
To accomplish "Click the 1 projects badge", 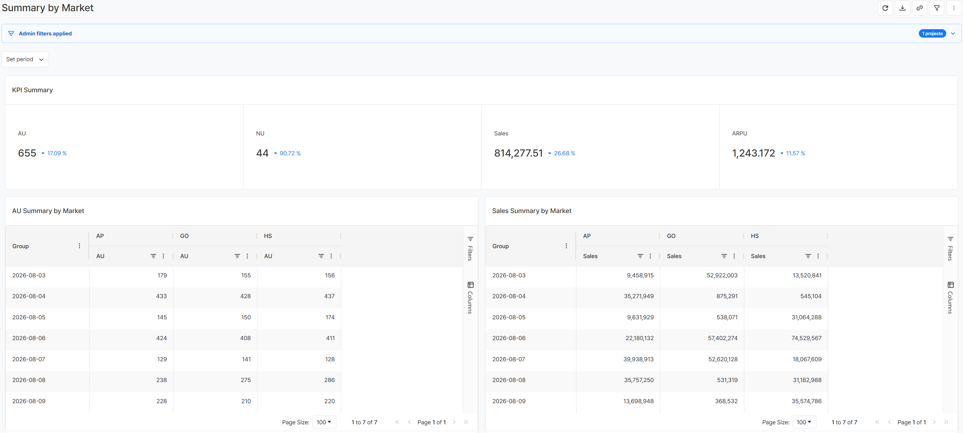I will click(x=932, y=34).
